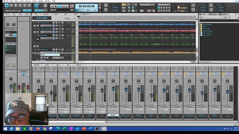Click the Master strip pan knob
239x134 pixels.
pyautogui.click(x=113, y=81)
